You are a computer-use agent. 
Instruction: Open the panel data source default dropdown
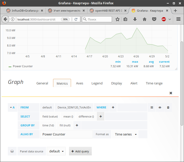(x=56, y=151)
